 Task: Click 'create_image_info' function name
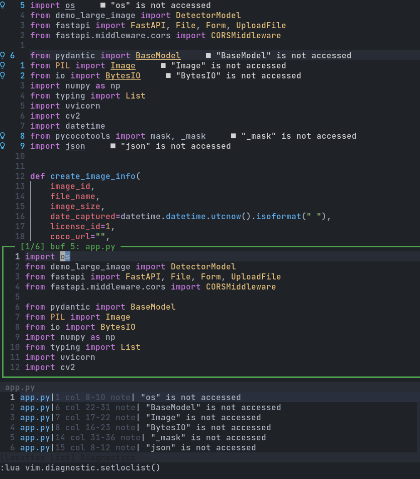tap(93, 176)
